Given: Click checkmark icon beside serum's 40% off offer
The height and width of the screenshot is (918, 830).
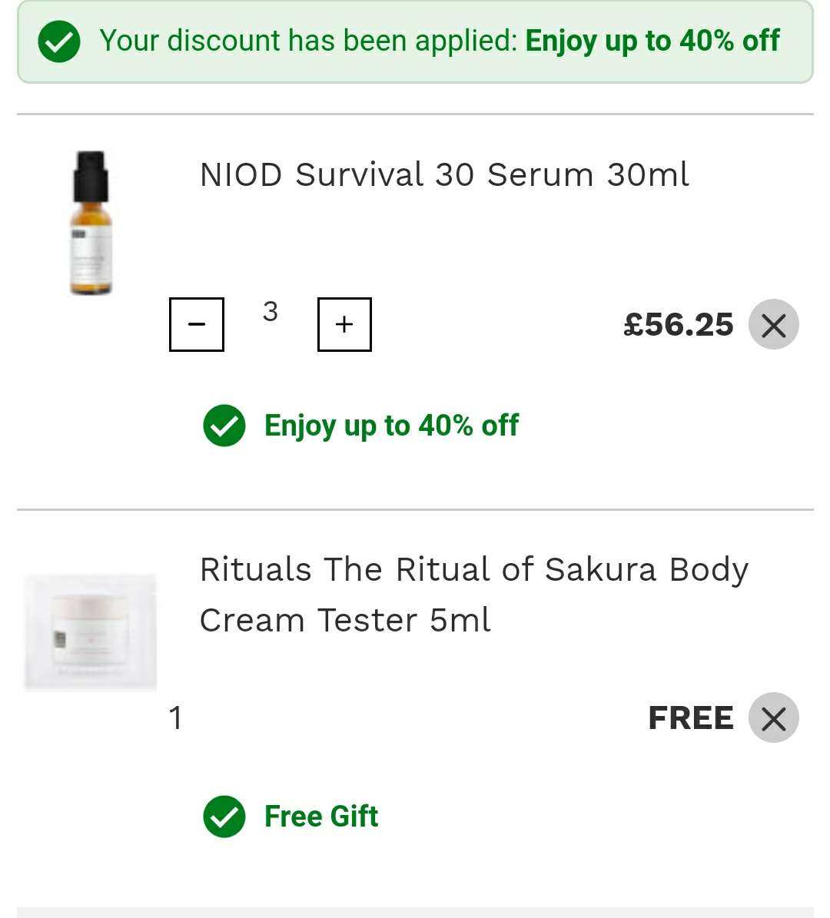Looking at the screenshot, I should pyautogui.click(x=224, y=426).
